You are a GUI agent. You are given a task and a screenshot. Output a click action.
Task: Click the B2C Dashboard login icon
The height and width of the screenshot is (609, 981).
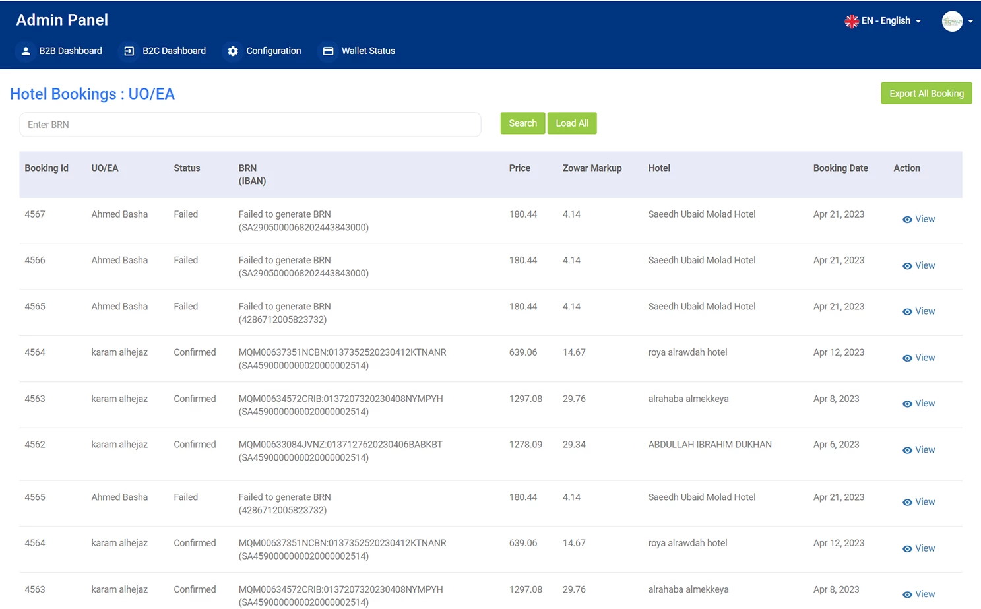pyautogui.click(x=128, y=51)
